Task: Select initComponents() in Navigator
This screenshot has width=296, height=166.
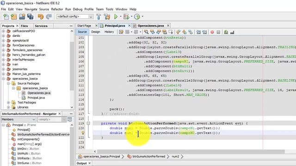Action: coord(28,139)
